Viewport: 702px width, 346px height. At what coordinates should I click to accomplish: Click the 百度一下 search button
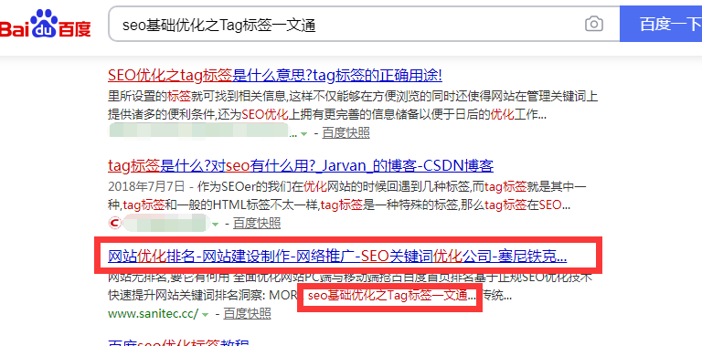point(661,24)
